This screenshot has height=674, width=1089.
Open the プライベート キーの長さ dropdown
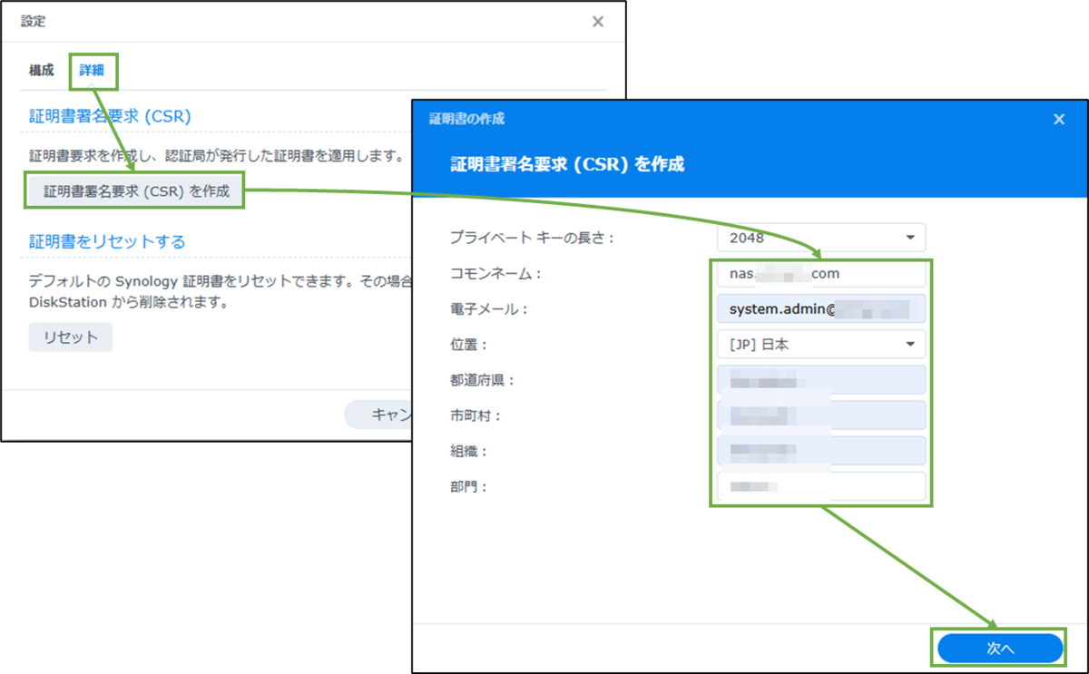(x=821, y=238)
